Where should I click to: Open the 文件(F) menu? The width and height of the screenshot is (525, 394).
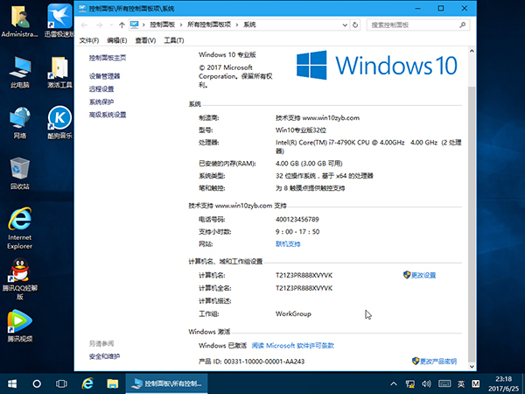pyautogui.click(x=88, y=40)
